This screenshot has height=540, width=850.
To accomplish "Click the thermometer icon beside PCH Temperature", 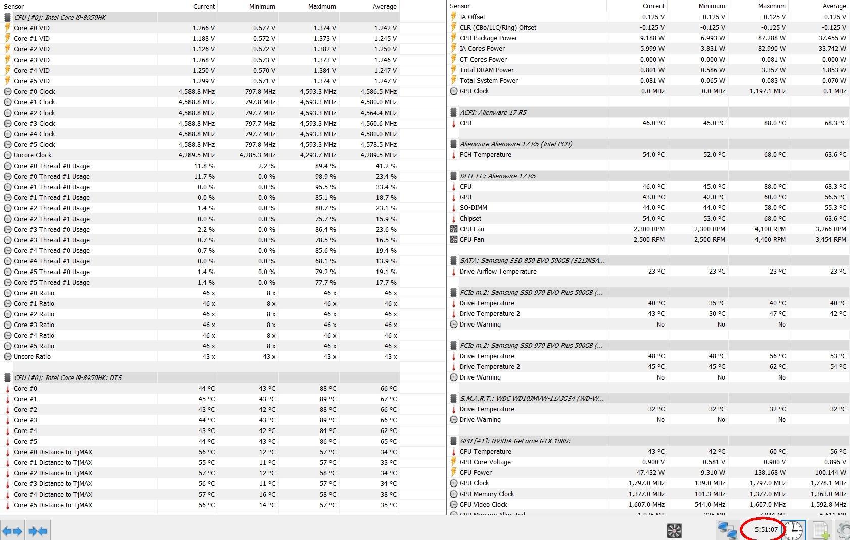I will click(453, 155).
